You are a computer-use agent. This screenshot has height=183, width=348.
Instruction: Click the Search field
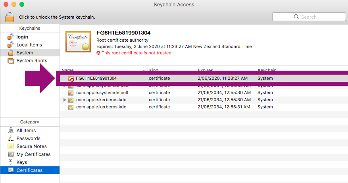tap(309, 17)
